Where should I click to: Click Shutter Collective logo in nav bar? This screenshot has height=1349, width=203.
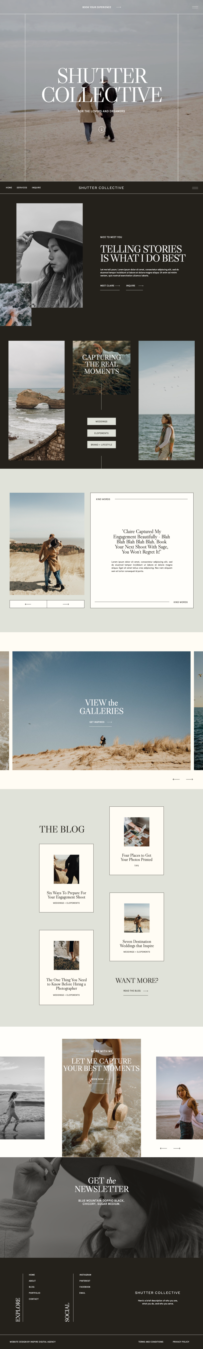[x=101, y=188]
